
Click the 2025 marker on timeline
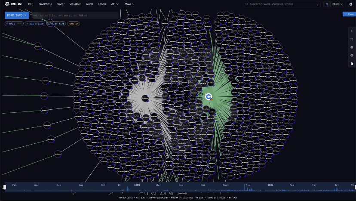click(137, 185)
